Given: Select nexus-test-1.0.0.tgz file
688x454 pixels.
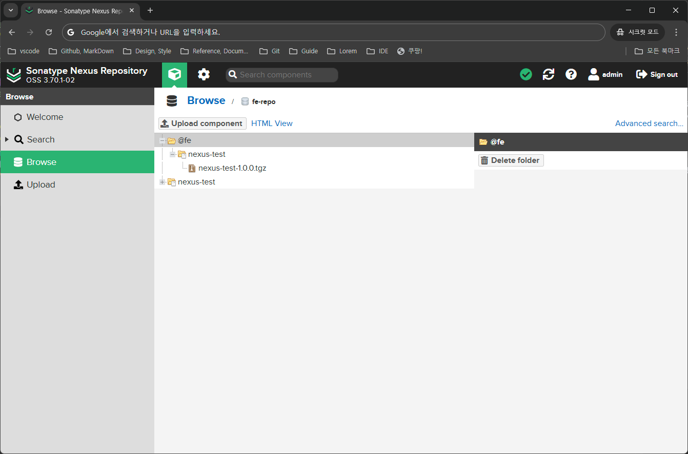Looking at the screenshot, I should pyautogui.click(x=232, y=168).
